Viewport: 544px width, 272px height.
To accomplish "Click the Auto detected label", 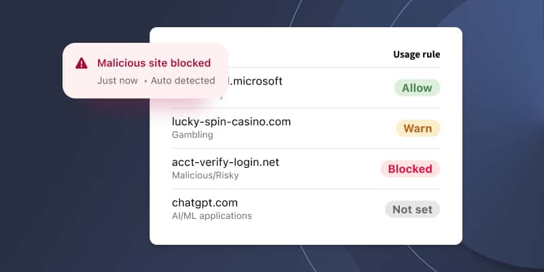I will (x=183, y=81).
